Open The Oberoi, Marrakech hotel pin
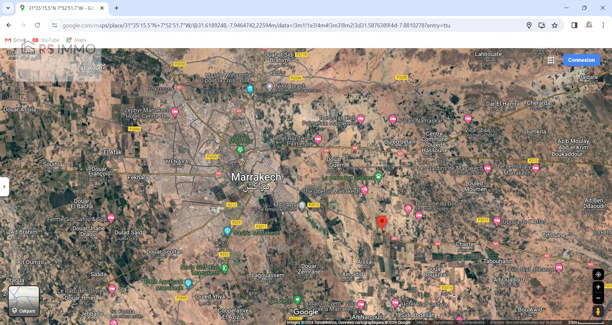 pos(364,191)
